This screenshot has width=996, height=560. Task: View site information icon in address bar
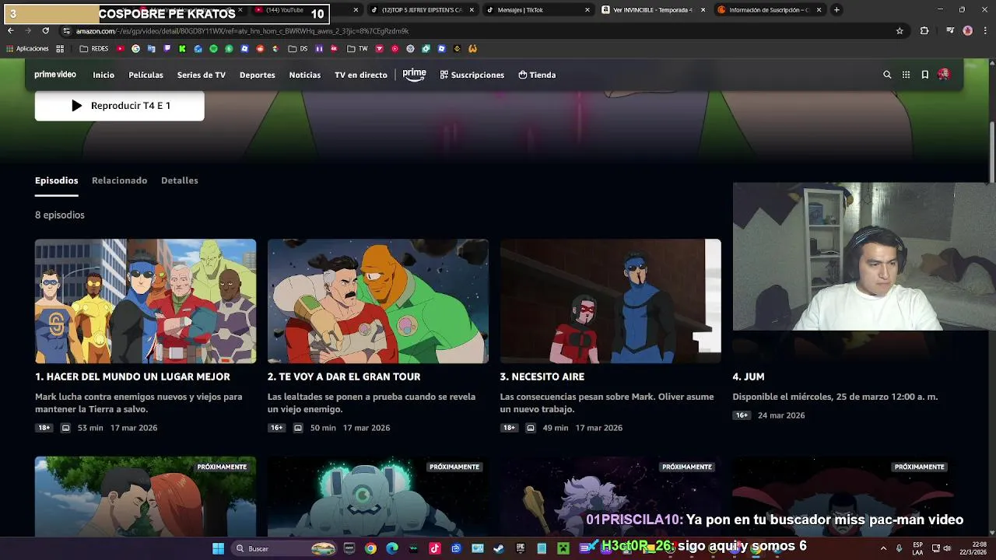point(67,31)
